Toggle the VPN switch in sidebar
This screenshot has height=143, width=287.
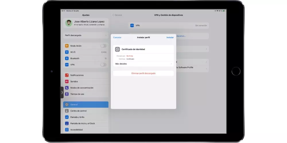point(103,65)
